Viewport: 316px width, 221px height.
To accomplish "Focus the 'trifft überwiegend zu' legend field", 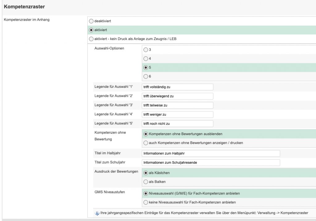I will coord(177,96).
